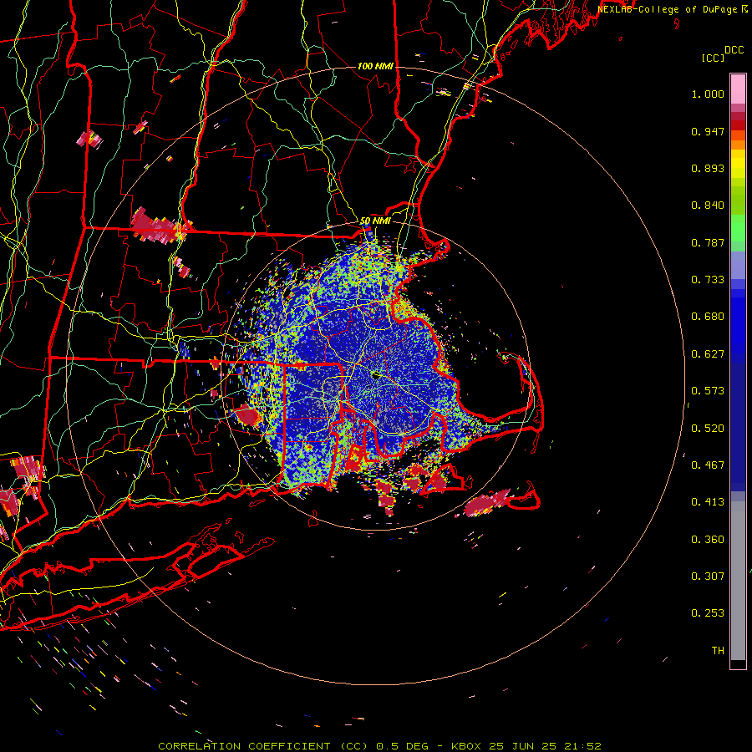
Task: Click the 1.000 value on the color scale
Action: [708, 94]
